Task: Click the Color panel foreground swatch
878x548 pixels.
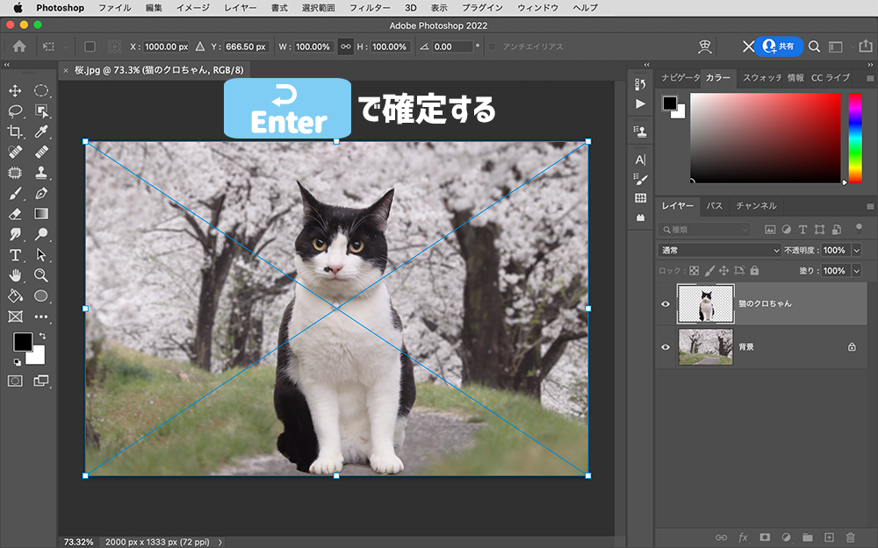Action: (669, 103)
